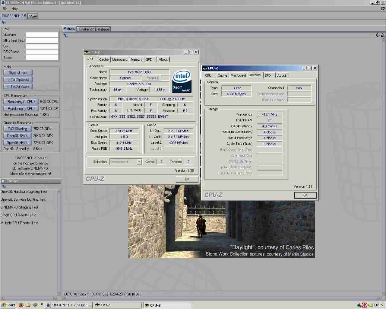The width and height of the screenshot is (386, 309).
Task: Click the Console panel down scroll arrow
Action: [59, 294]
